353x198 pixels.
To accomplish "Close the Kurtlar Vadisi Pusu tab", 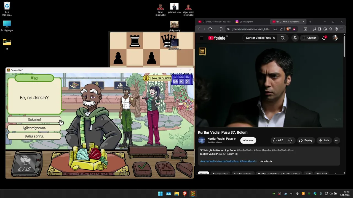I will [x=304, y=21].
